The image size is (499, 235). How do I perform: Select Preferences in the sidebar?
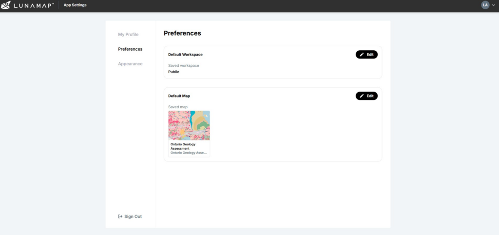pyautogui.click(x=130, y=49)
